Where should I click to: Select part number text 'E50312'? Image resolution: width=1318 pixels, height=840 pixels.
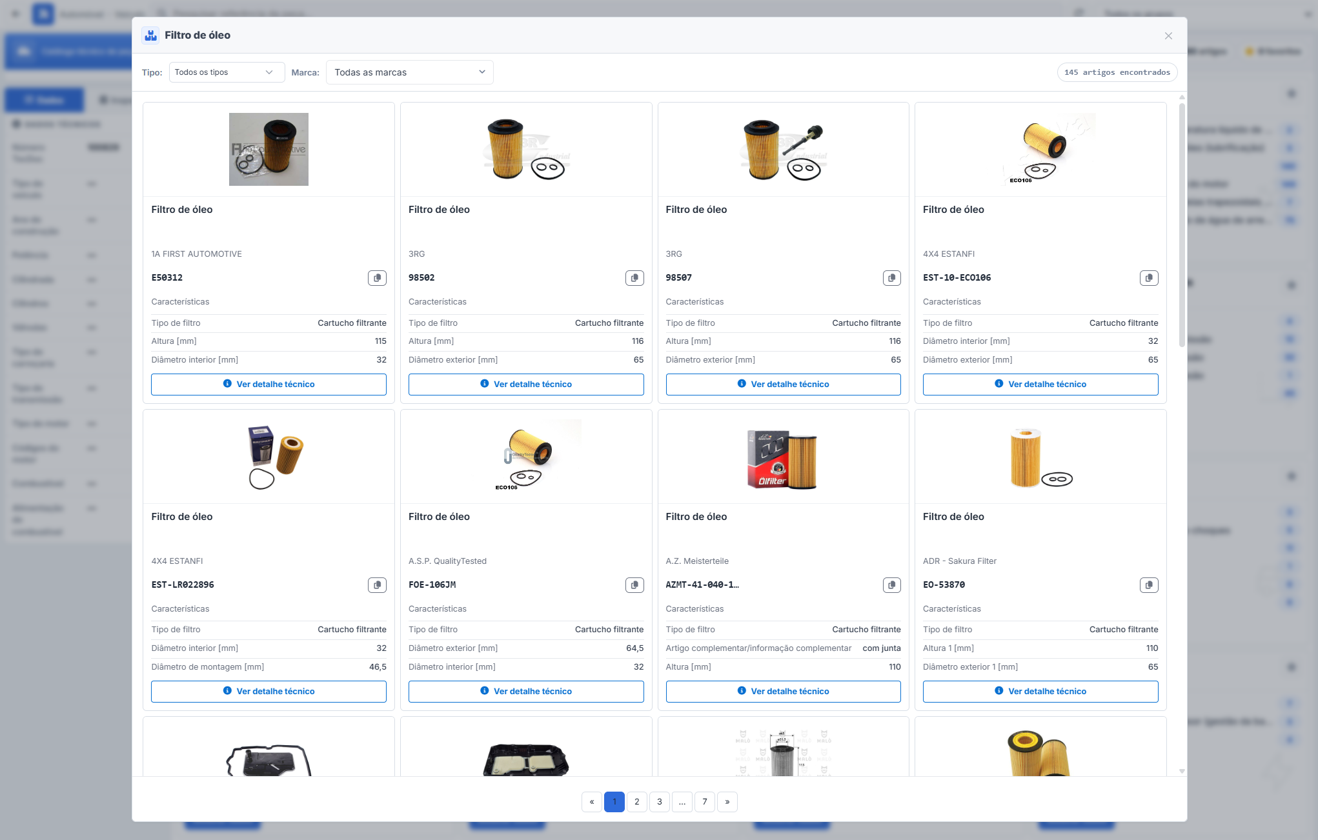[x=167, y=278]
